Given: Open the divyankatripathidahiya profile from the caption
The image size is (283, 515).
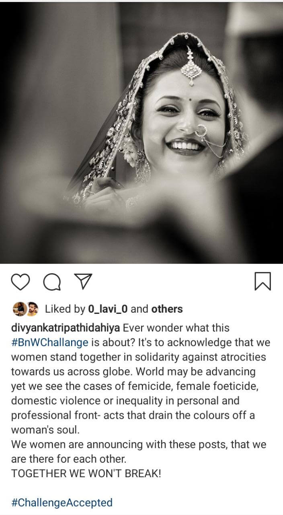Looking at the screenshot, I should [x=66, y=328].
